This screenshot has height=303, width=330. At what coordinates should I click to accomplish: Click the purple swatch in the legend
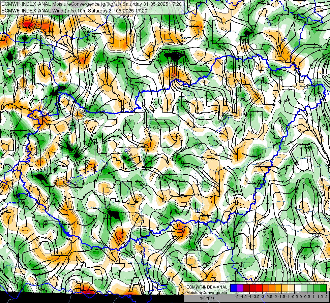(x=240, y=288)
